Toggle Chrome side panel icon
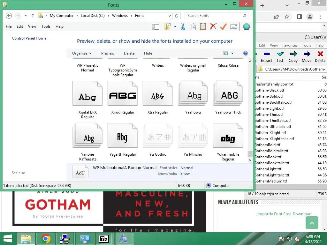The height and width of the screenshot is (245, 327). (300, 17)
